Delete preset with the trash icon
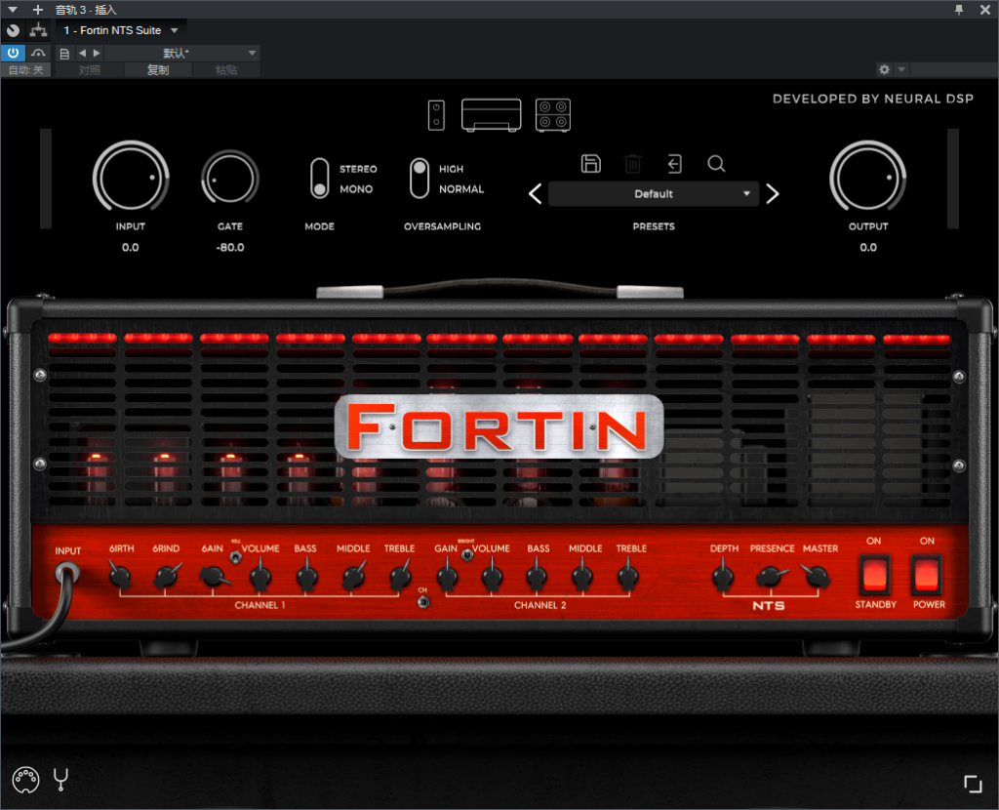The image size is (999, 810). tap(632, 164)
